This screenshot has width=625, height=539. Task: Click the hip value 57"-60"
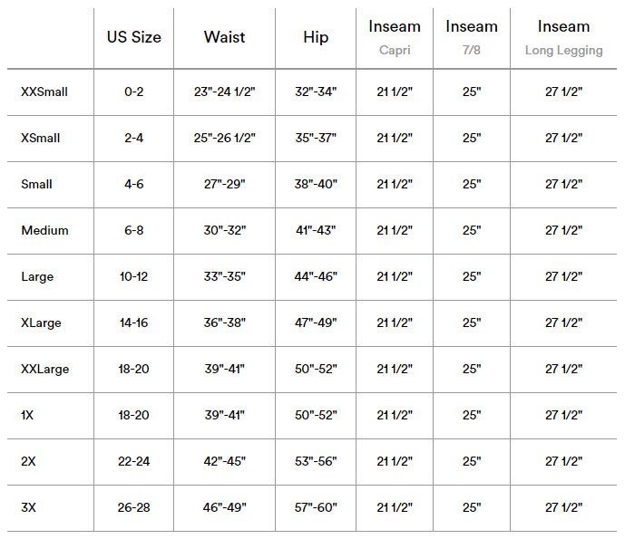click(316, 507)
